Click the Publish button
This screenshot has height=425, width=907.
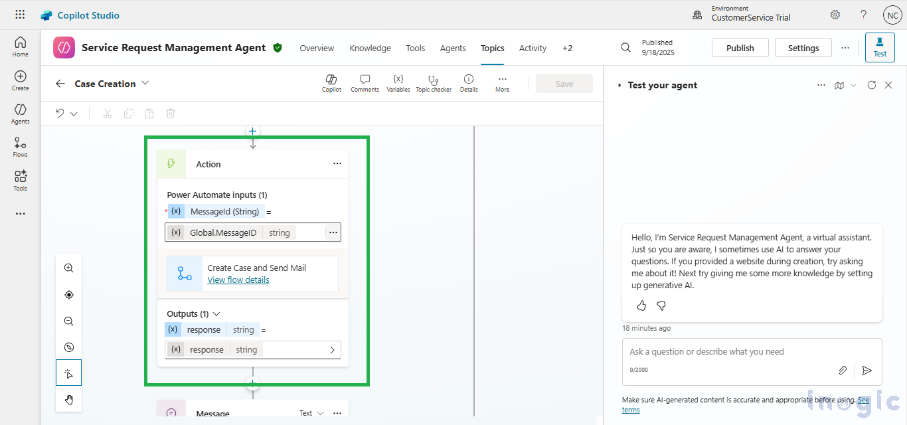[x=740, y=48]
